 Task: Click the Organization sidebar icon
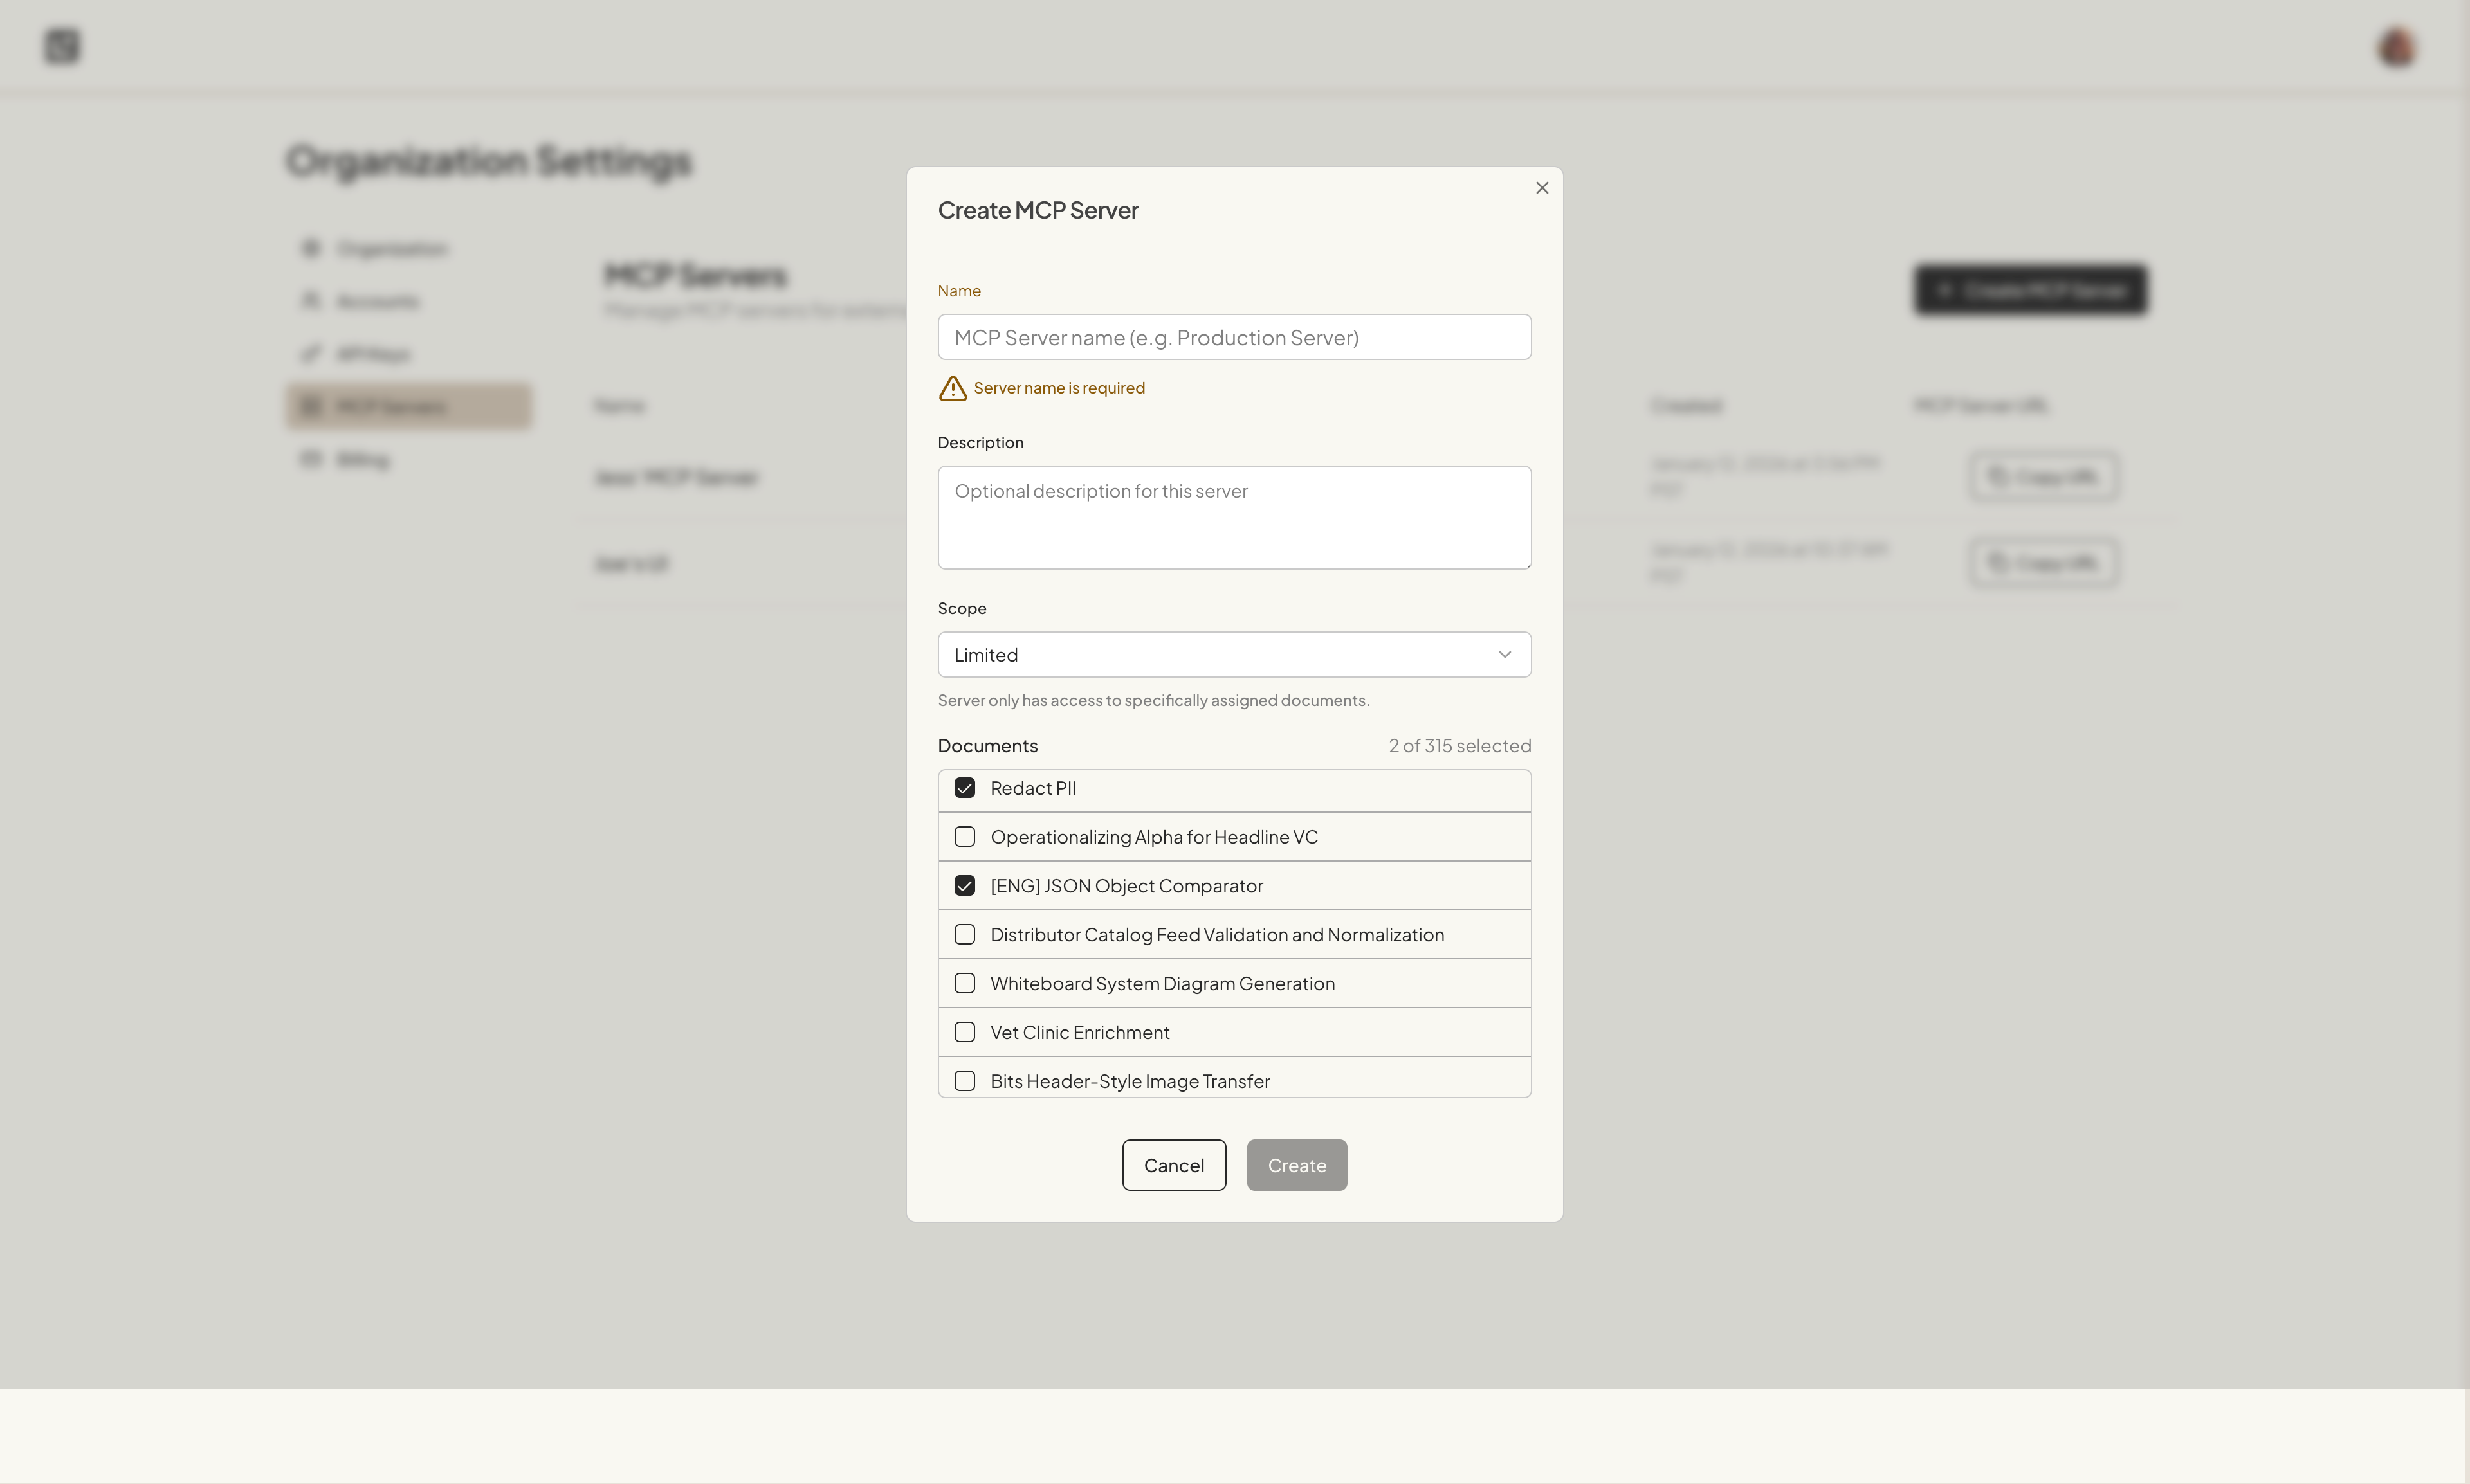[x=311, y=248]
